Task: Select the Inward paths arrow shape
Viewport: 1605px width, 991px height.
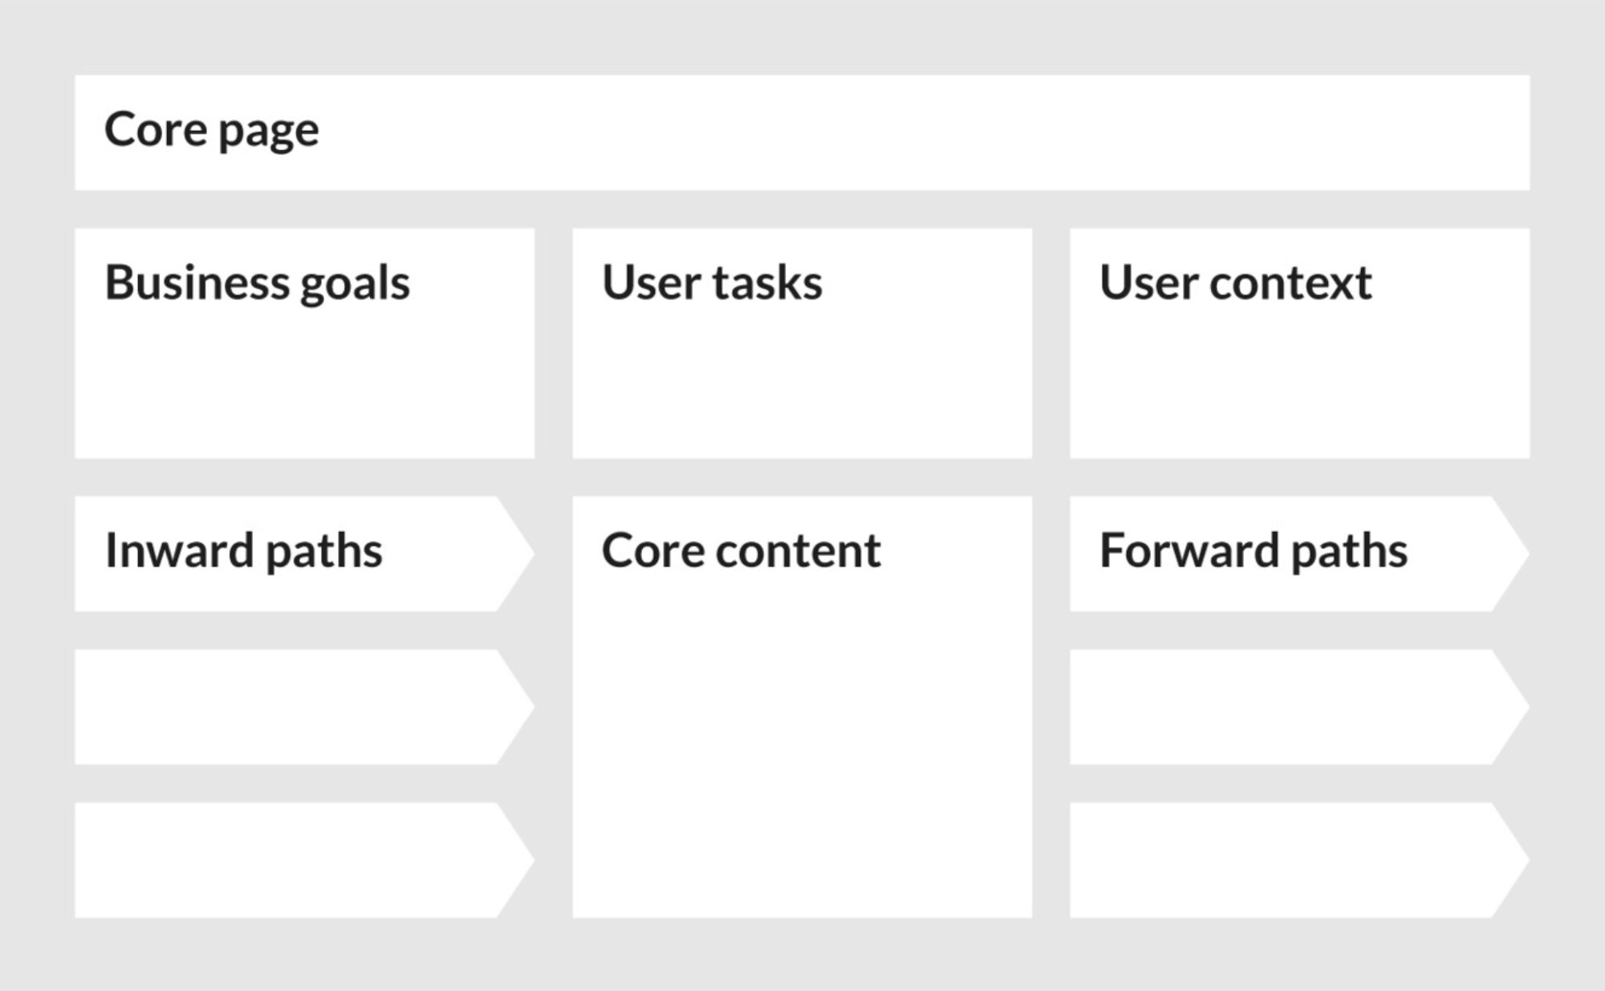Action: pyautogui.click(x=305, y=554)
